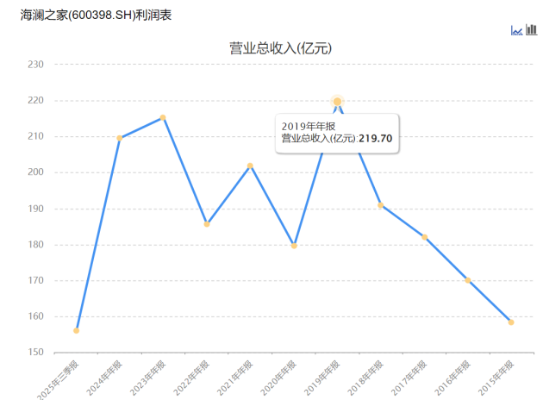
Task: Click the y-axis label 160
Action: (35, 316)
